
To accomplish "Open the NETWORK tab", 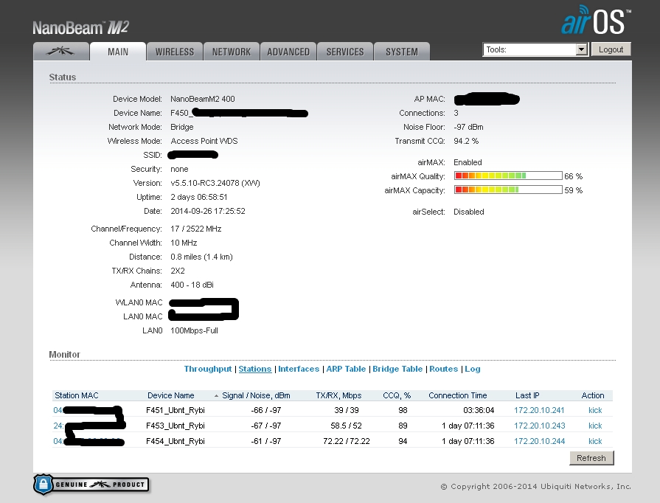I will [x=232, y=52].
